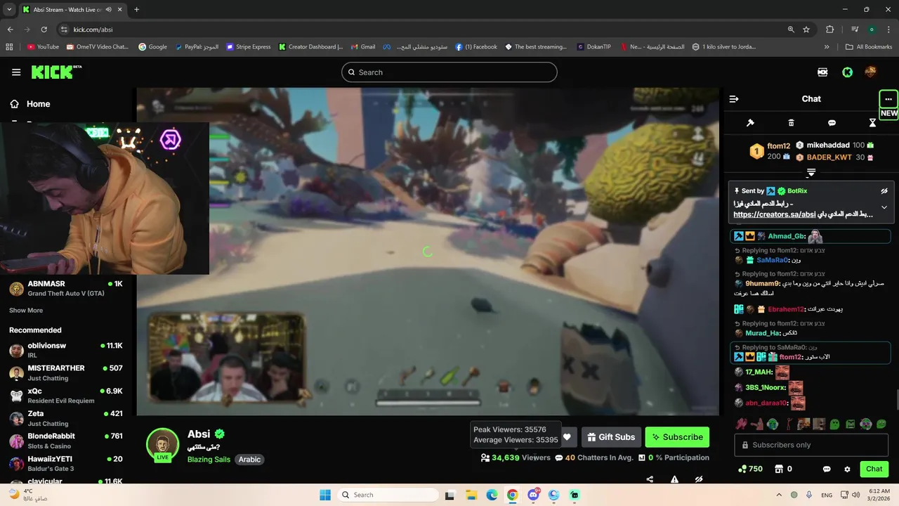The height and width of the screenshot is (506, 899).
Task: Click the Kick search box
Action: (449, 72)
